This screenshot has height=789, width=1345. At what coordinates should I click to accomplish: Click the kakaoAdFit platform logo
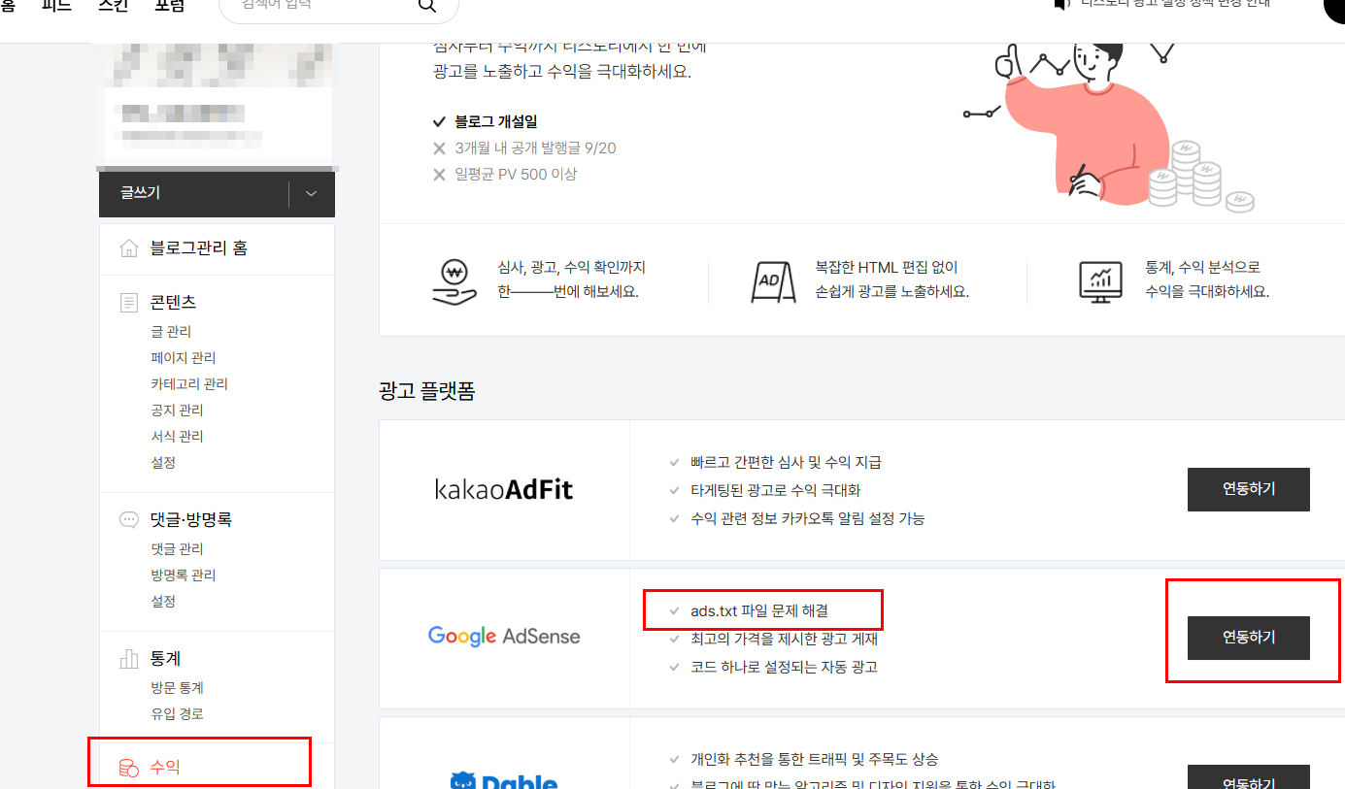coord(504,488)
